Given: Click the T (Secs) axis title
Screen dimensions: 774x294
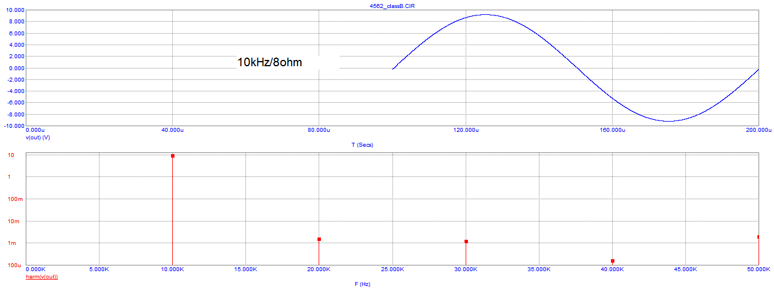Looking at the screenshot, I should [x=362, y=145].
